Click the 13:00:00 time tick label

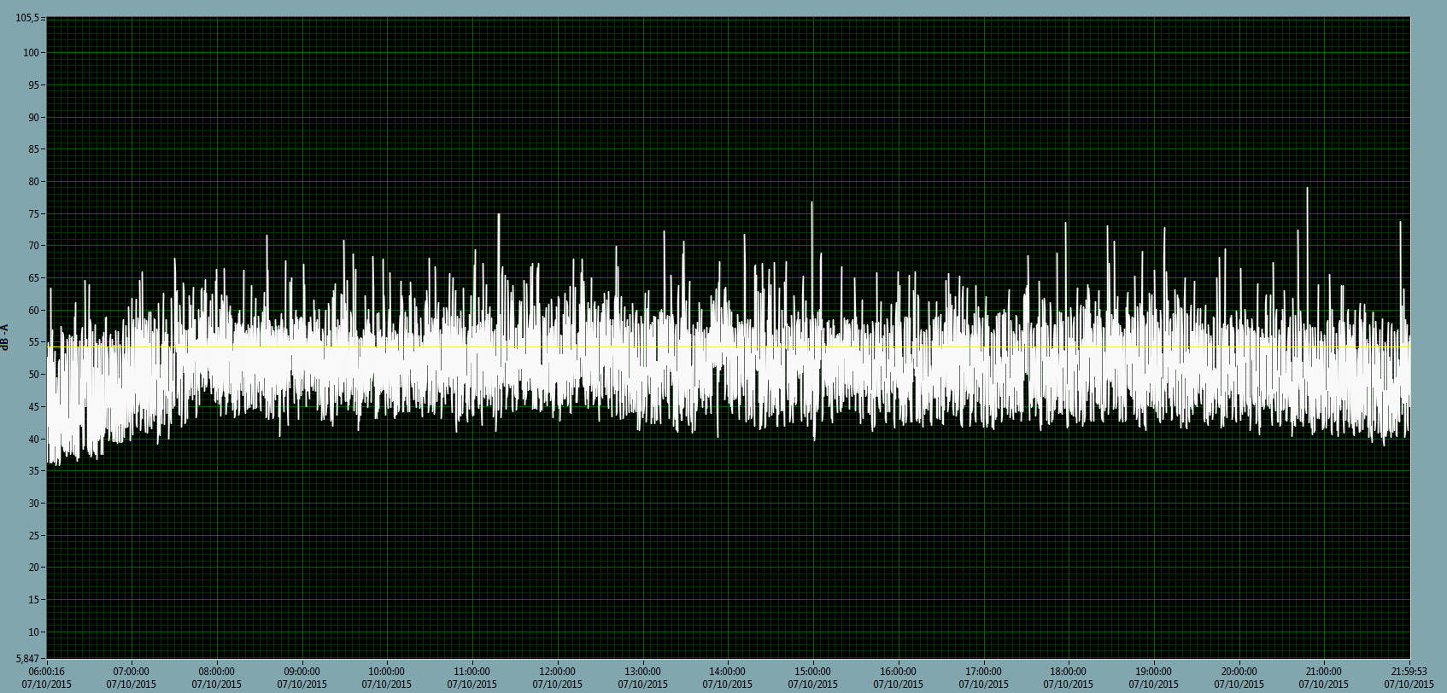click(x=642, y=673)
